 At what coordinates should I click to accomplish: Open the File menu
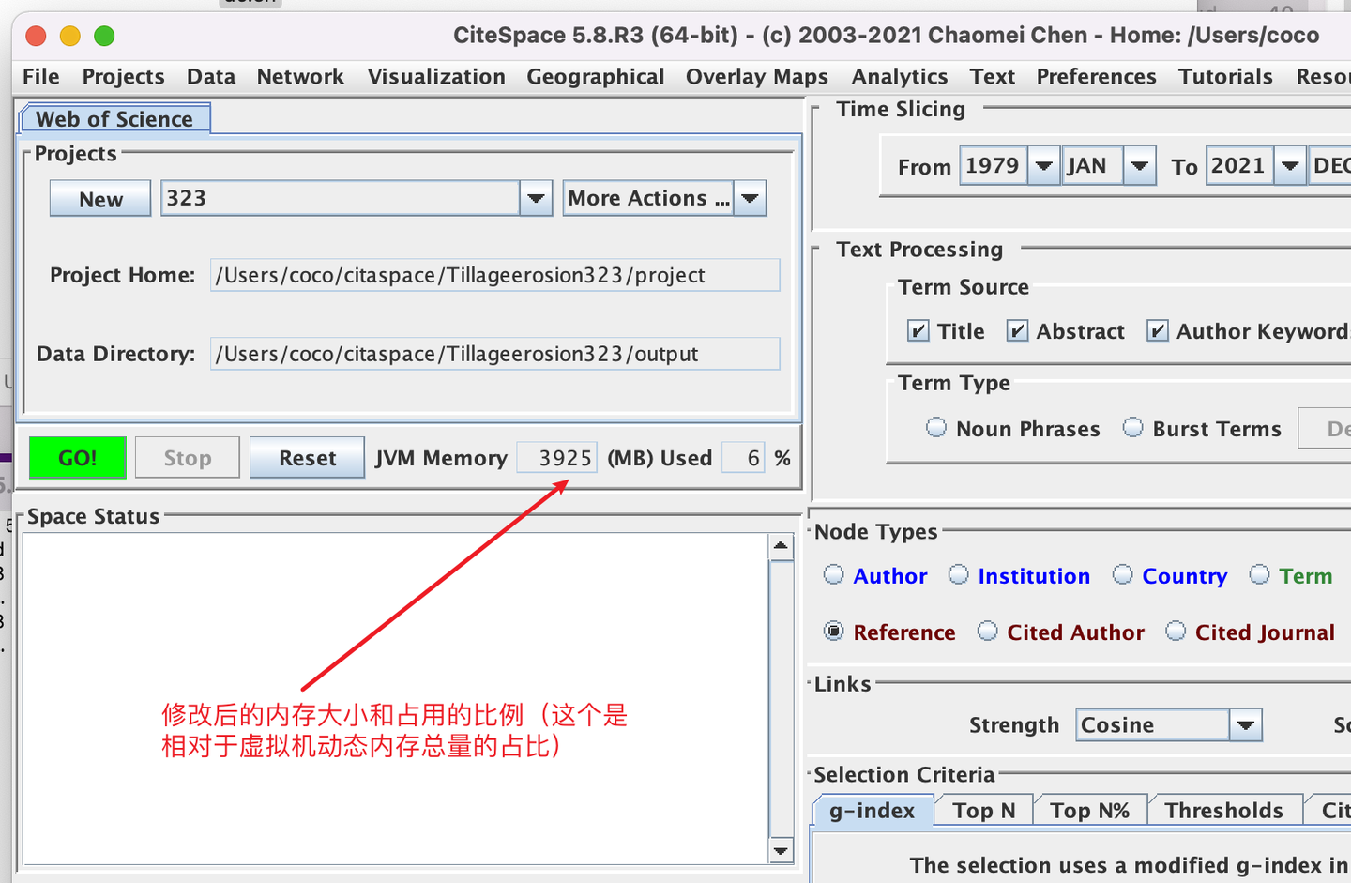point(40,77)
